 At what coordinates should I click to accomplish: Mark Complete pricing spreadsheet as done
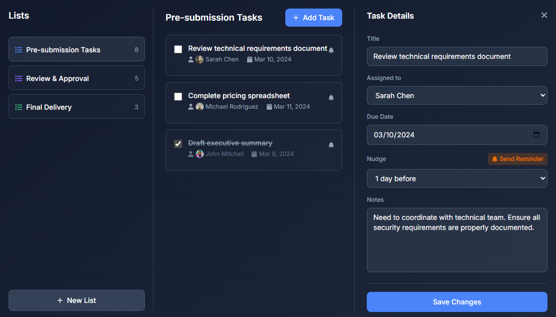point(178,97)
